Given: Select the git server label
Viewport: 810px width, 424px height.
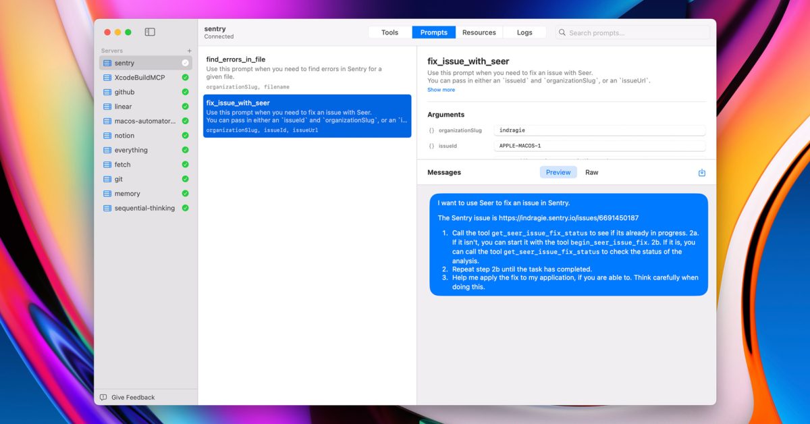Looking at the screenshot, I should (119, 179).
